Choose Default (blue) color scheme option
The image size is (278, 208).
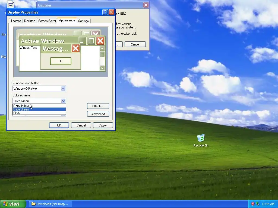39,106
